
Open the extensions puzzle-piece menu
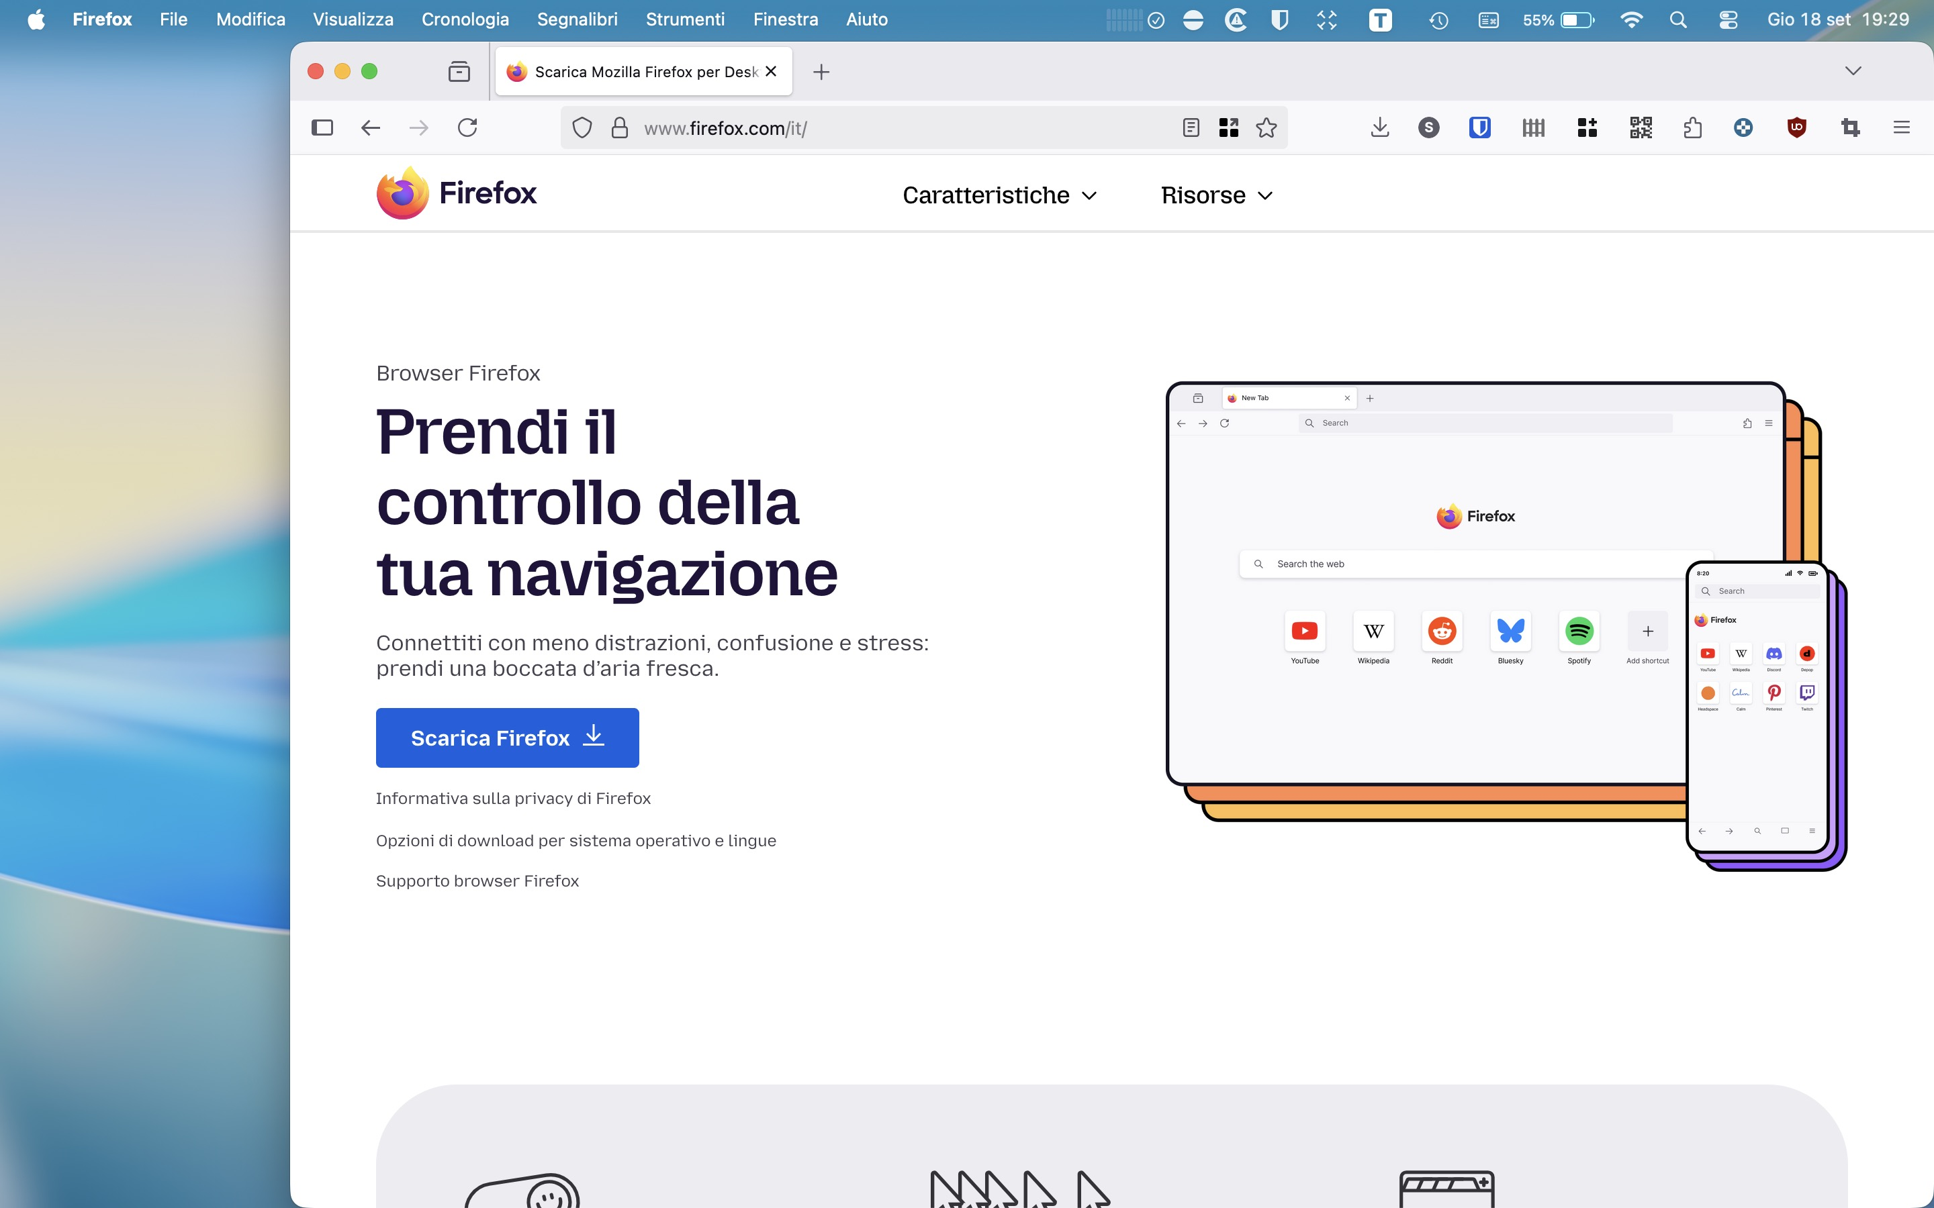(1692, 128)
